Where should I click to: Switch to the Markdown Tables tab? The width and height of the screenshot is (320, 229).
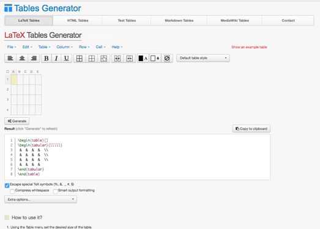pos(179,21)
